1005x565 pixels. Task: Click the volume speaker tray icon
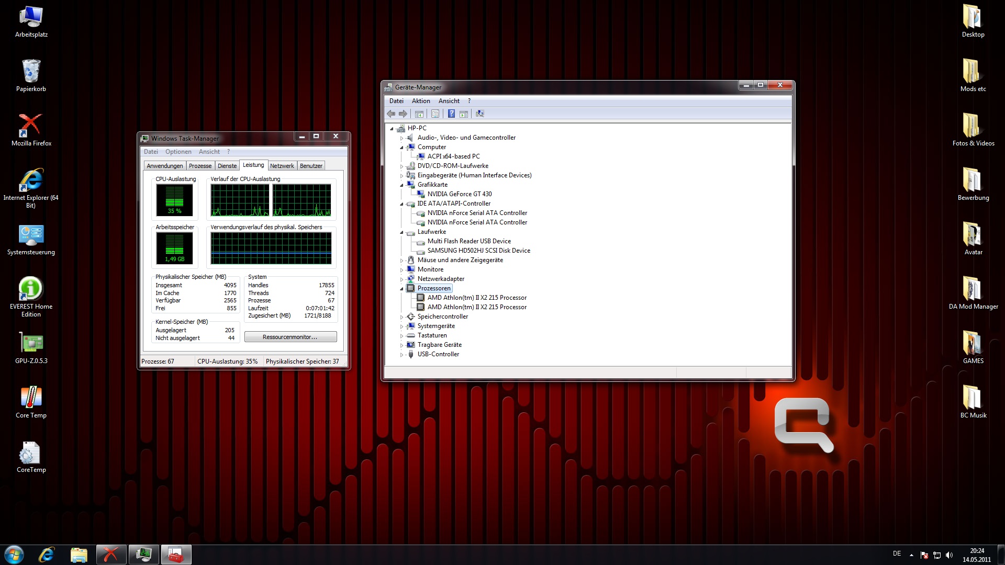click(949, 555)
